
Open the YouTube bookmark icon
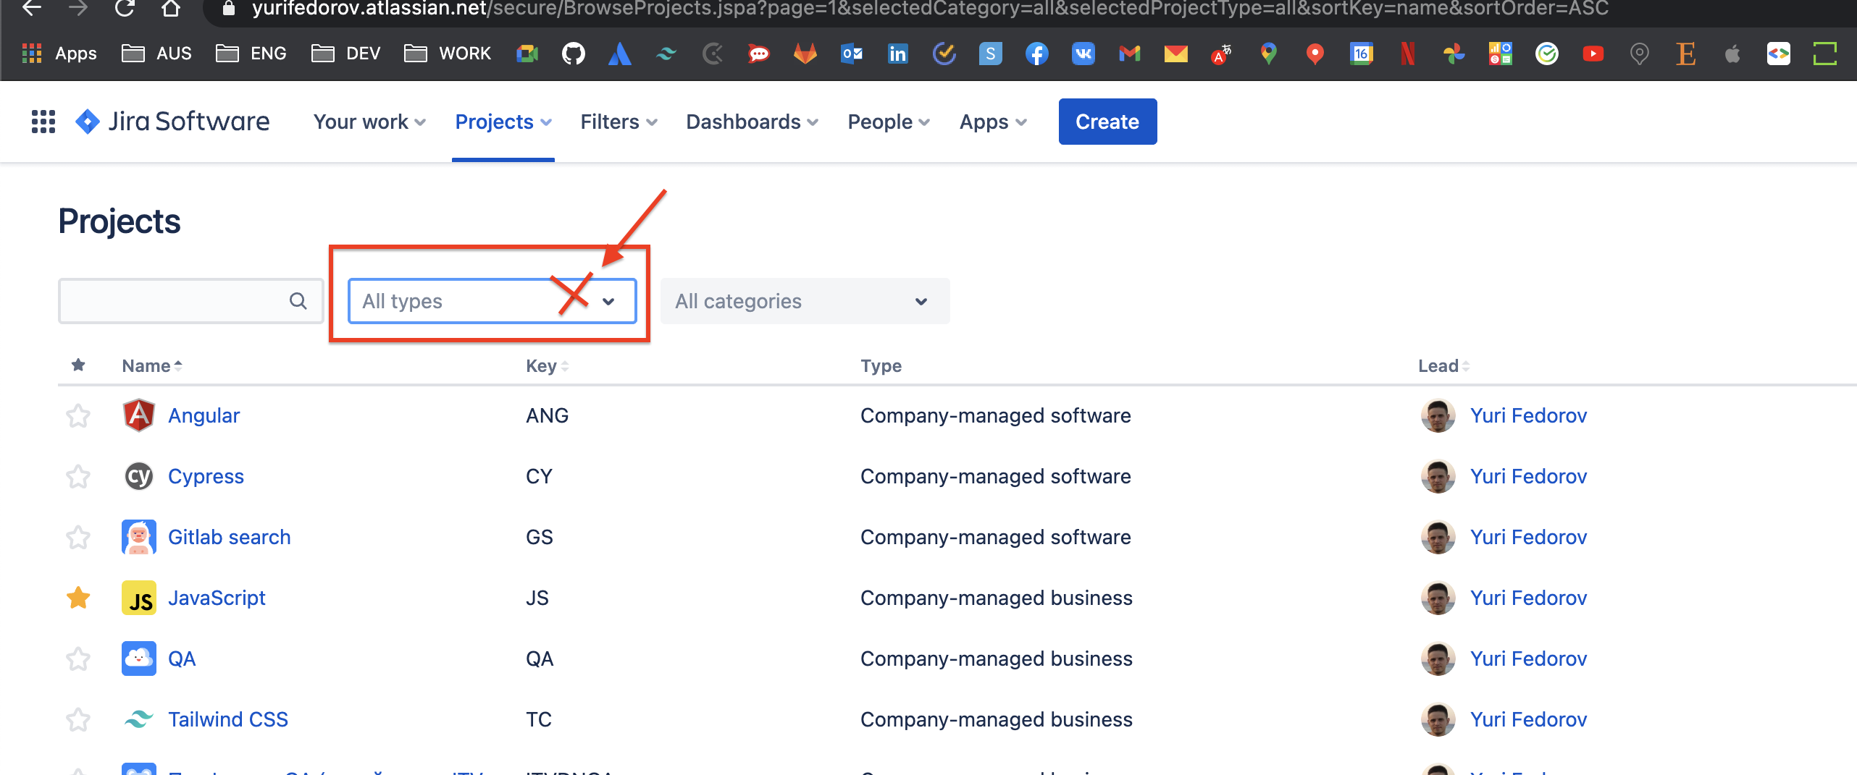tap(1593, 54)
